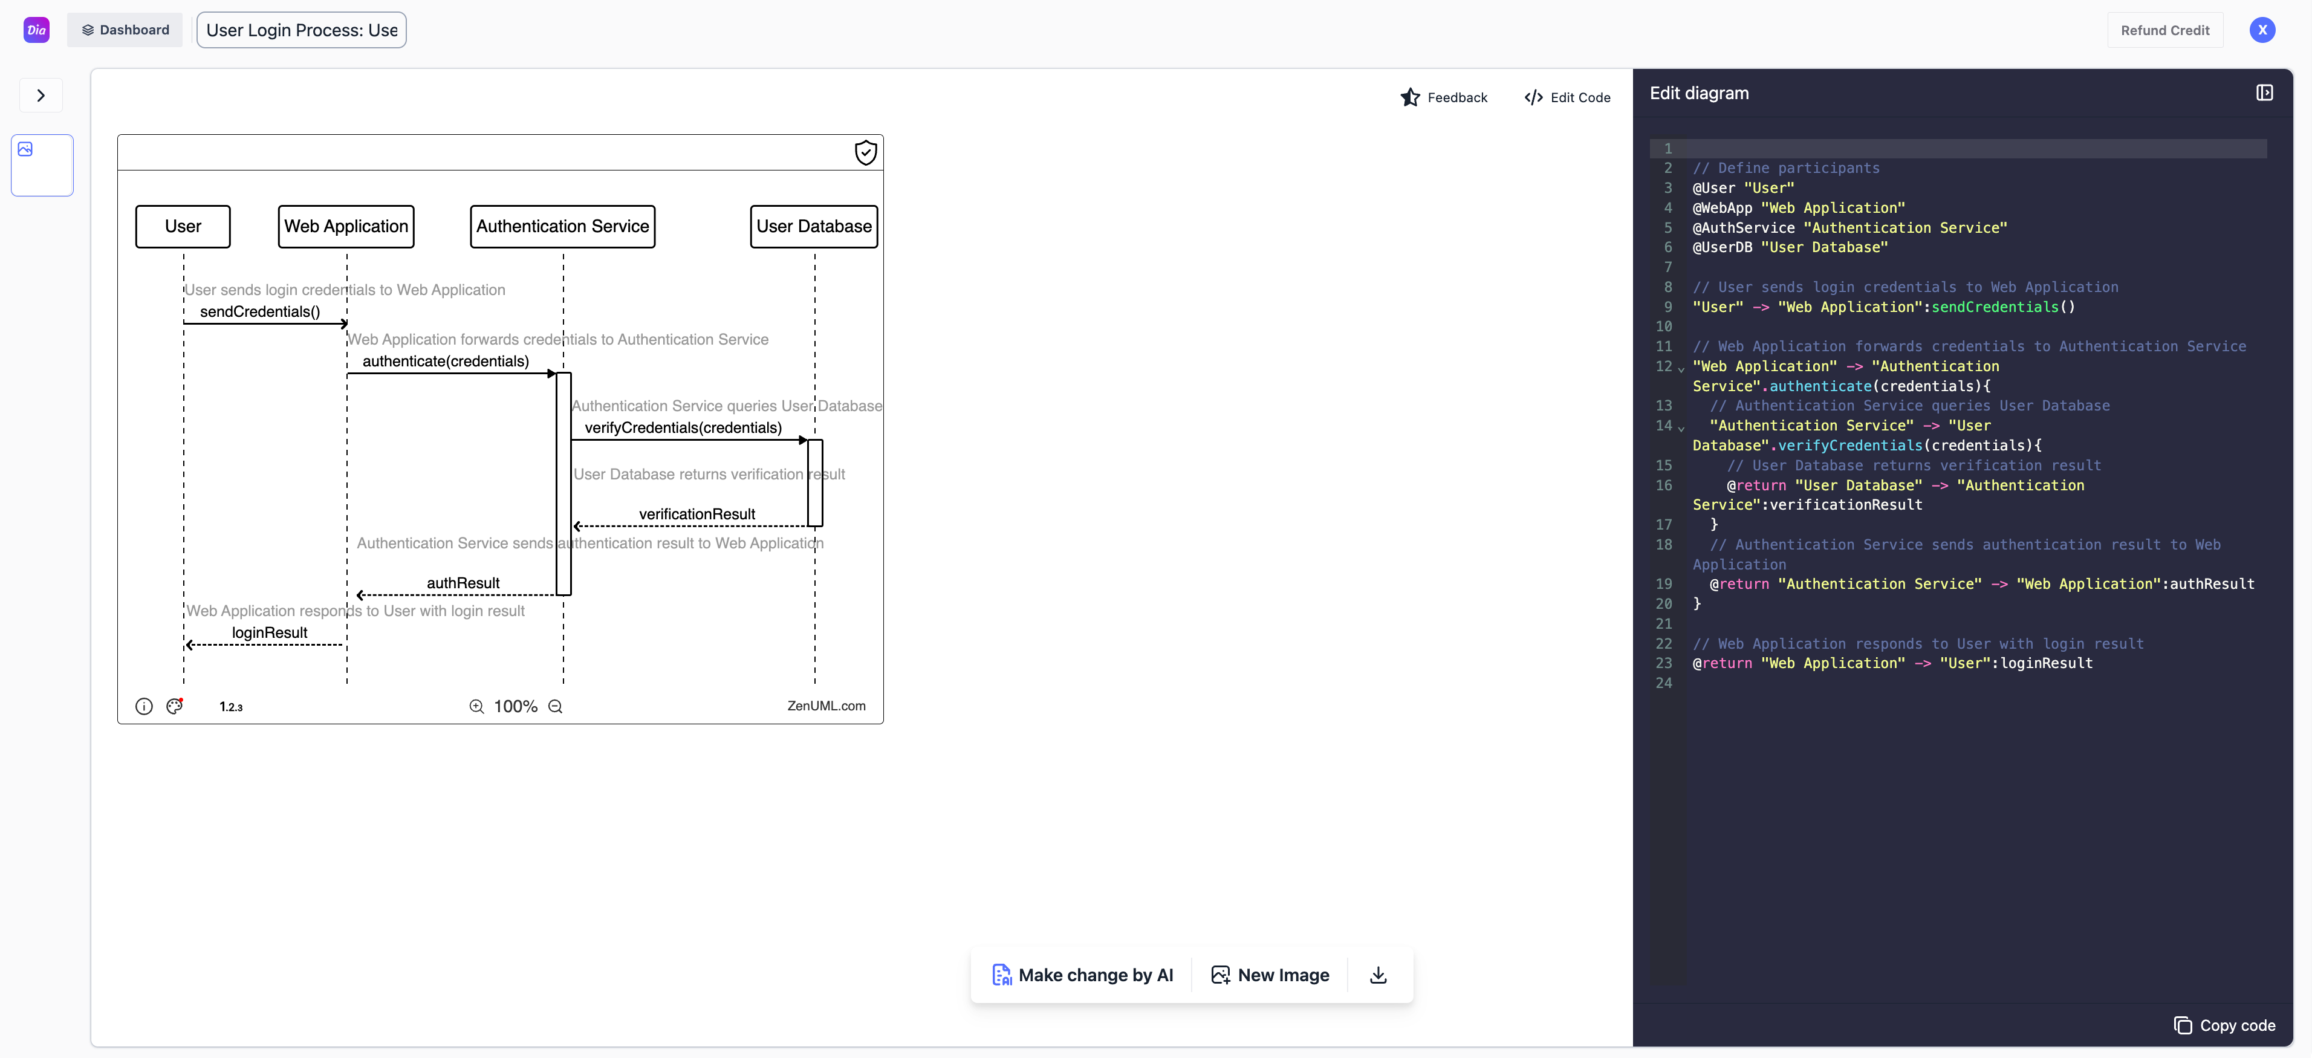Viewport: 2312px width, 1058px height.
Task: Click Make change by AI
Action: pos(1082,975)
